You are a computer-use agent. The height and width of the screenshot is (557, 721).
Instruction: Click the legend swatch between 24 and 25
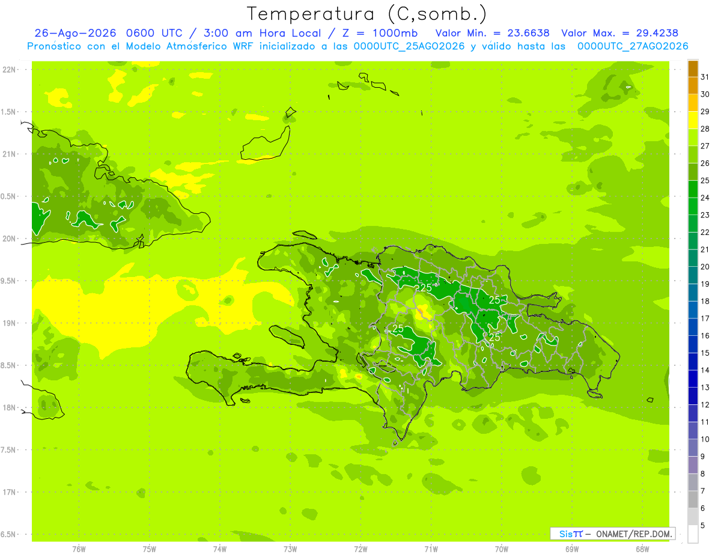click(693, 189)
